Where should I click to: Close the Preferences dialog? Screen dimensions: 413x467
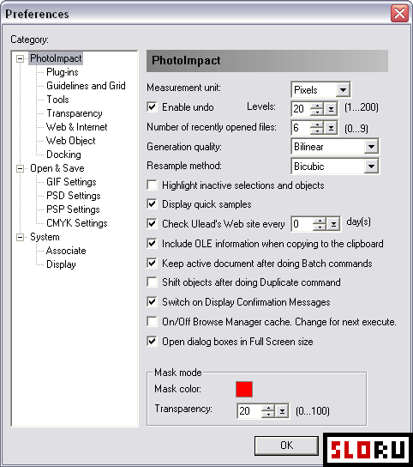[399, 14]
